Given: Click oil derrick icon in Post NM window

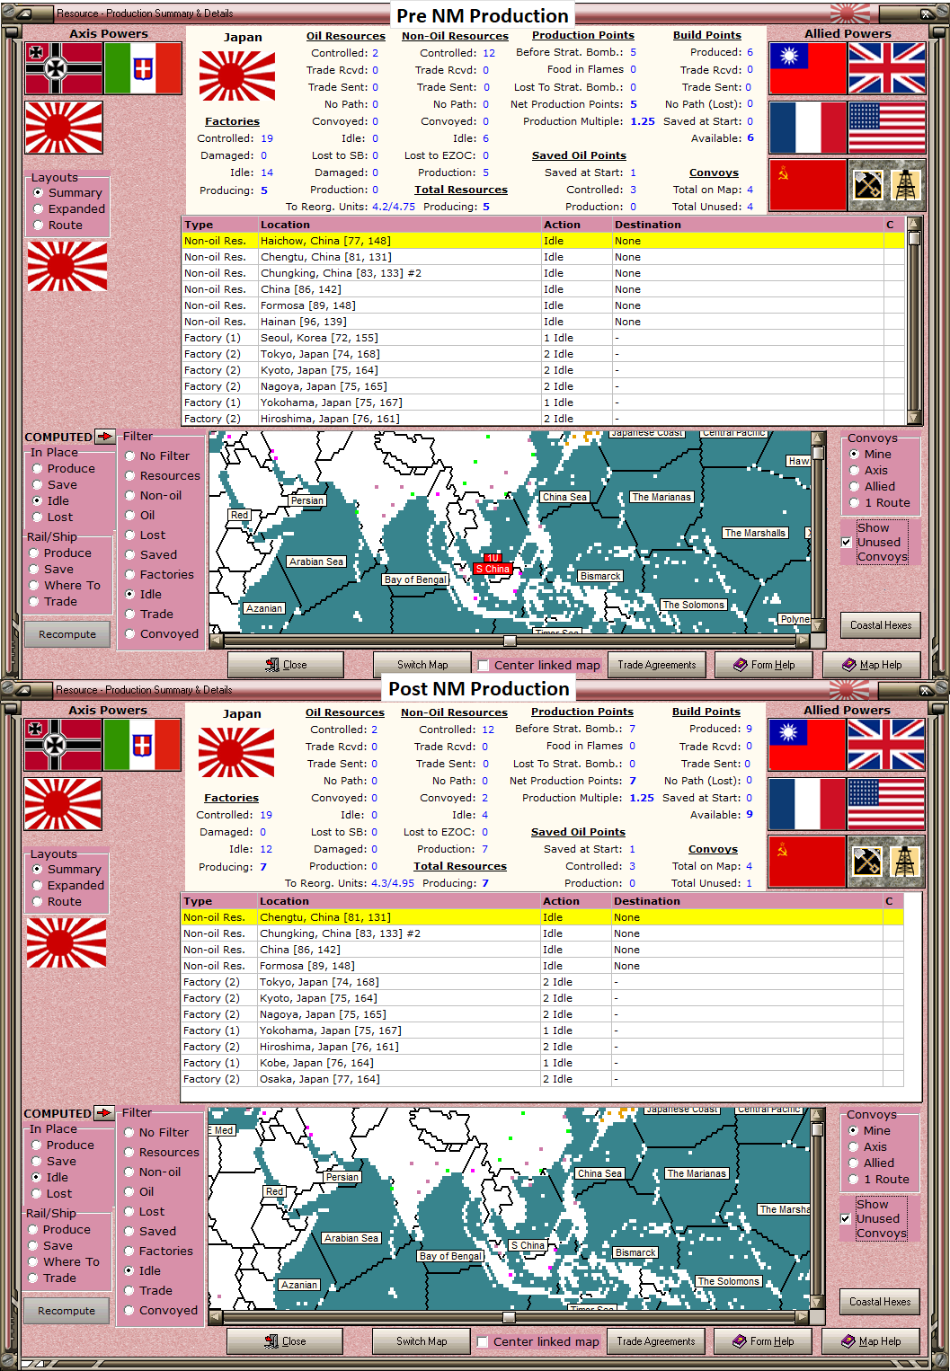Looking at the screenshot, I should [x=905, y=862].
